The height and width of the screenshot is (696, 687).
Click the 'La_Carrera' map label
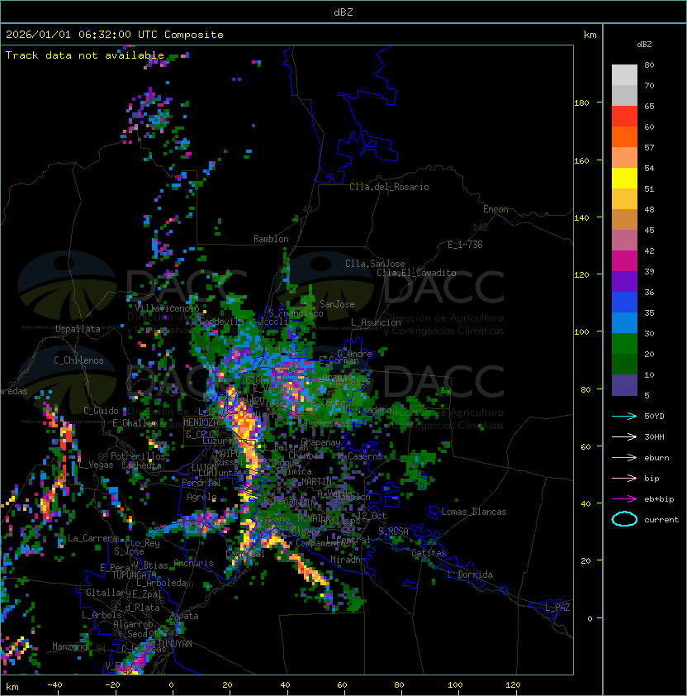92,538
